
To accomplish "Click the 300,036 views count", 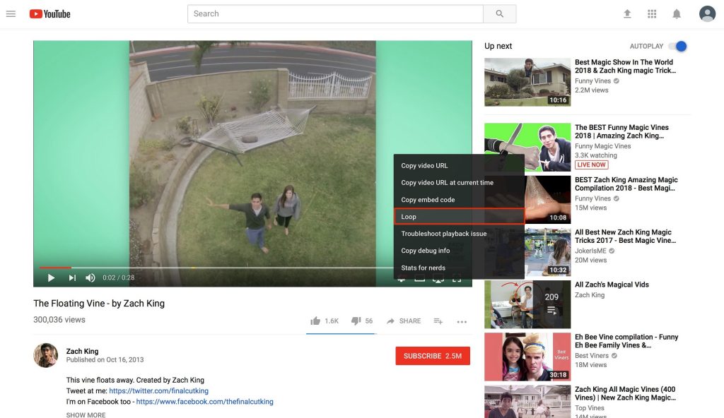I will [x=59, y=320].
